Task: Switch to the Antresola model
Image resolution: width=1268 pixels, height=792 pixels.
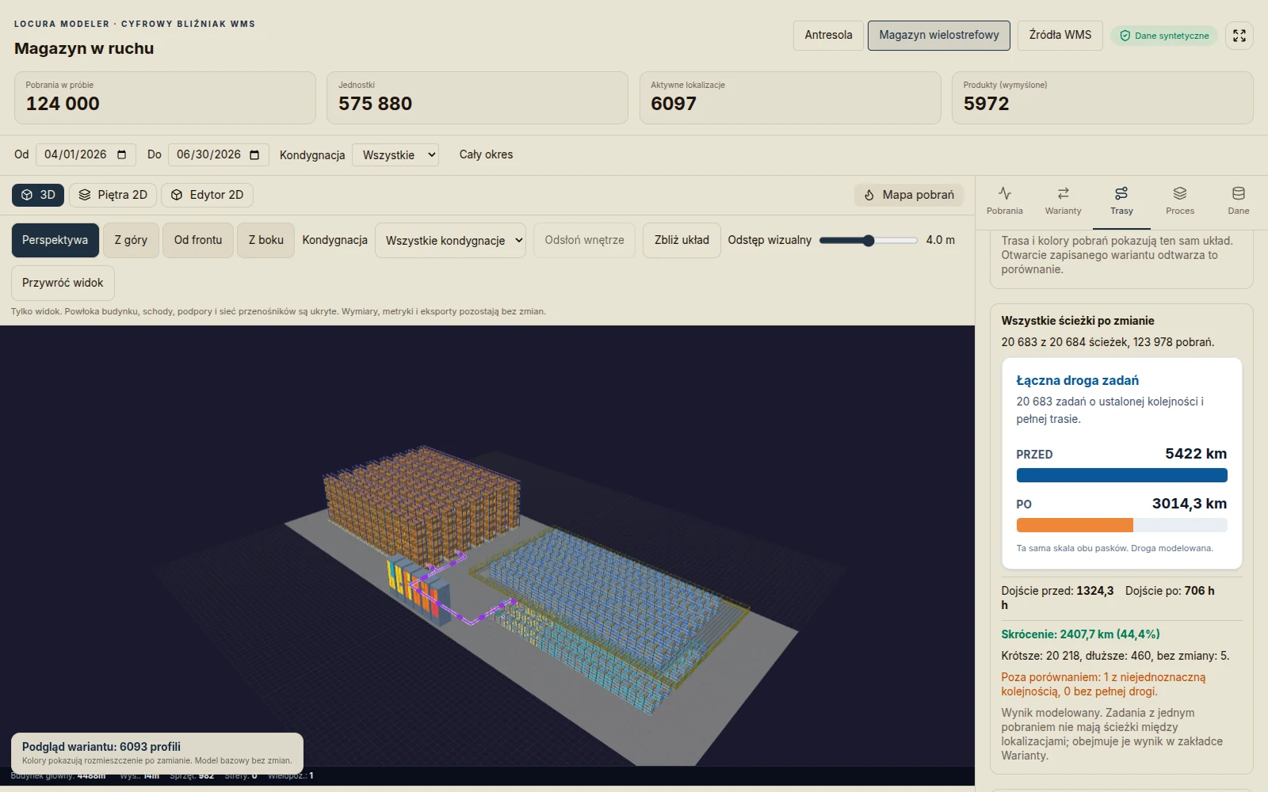Action: pos(828,36)
